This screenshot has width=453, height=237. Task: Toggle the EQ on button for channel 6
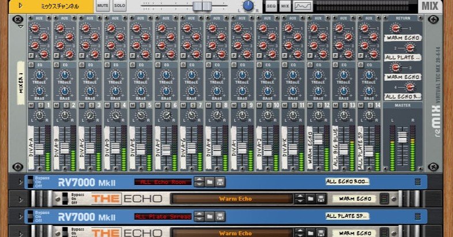[158, 65]
